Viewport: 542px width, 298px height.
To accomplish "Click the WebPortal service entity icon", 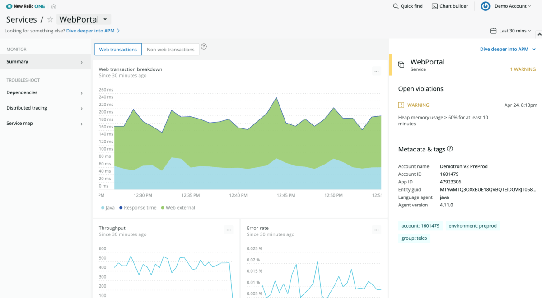I will [x=401, y=65].
